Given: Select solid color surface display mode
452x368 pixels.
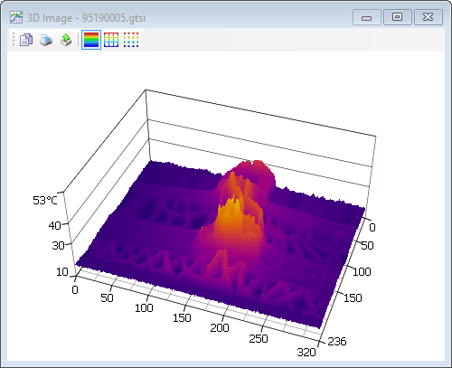Looking at the screenshot, I should click(91, 40).
